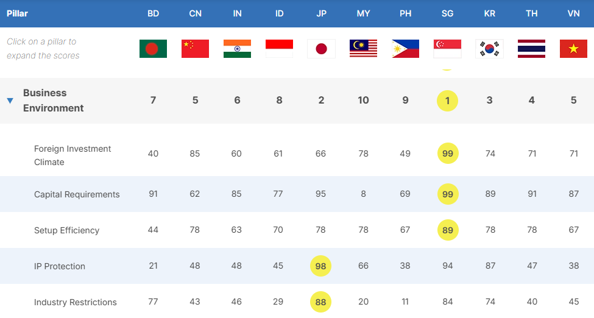This screenshot has width=594, height=318.
Task: Click the Malaysia flag icon
Action: click(x=363, y=49)
